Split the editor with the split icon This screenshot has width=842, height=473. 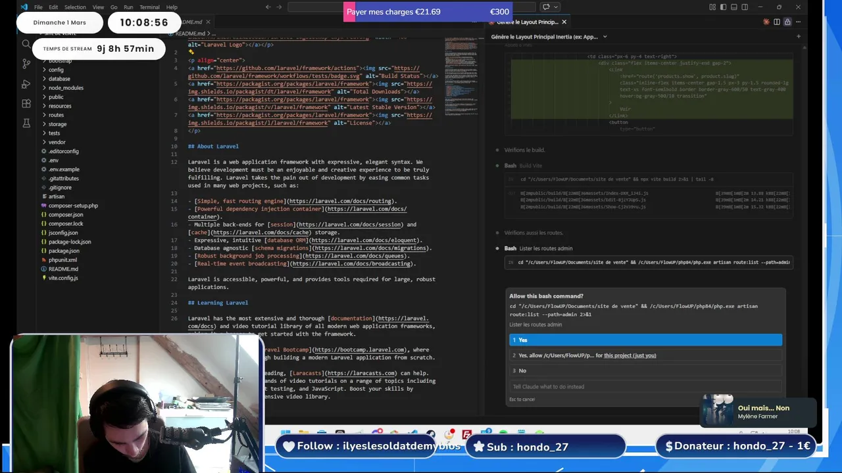pyautogui.click(x=777, y=22)
